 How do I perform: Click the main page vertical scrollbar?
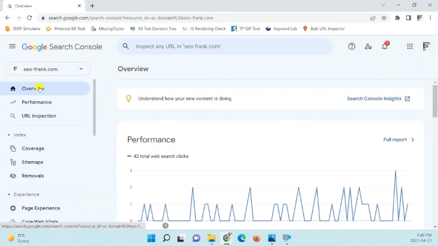(x=435, y=101)
